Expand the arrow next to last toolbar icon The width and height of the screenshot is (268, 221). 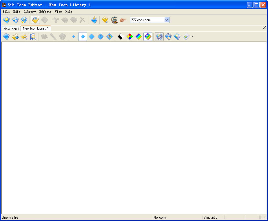(x=192, y=37)
